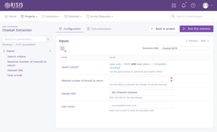Increase maximal number of records stepper

(x=171, y=78)
